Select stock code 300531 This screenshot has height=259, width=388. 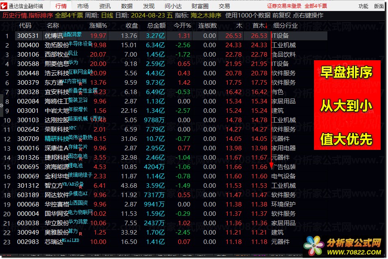pyautogui.click(x=28, y=36)
